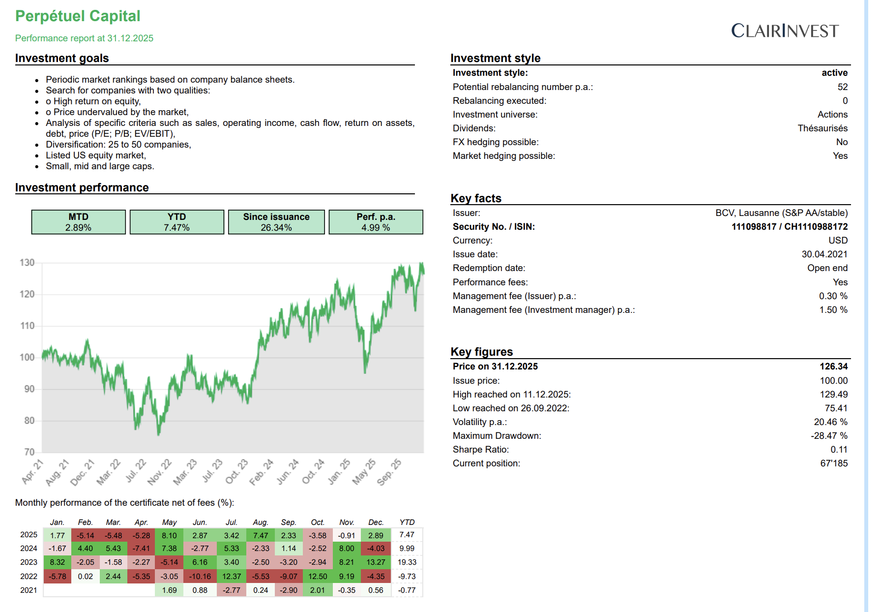Select the December 2025 cell showing 2.89
Screen dimensions: 881x612
click(x=376, y=534)
